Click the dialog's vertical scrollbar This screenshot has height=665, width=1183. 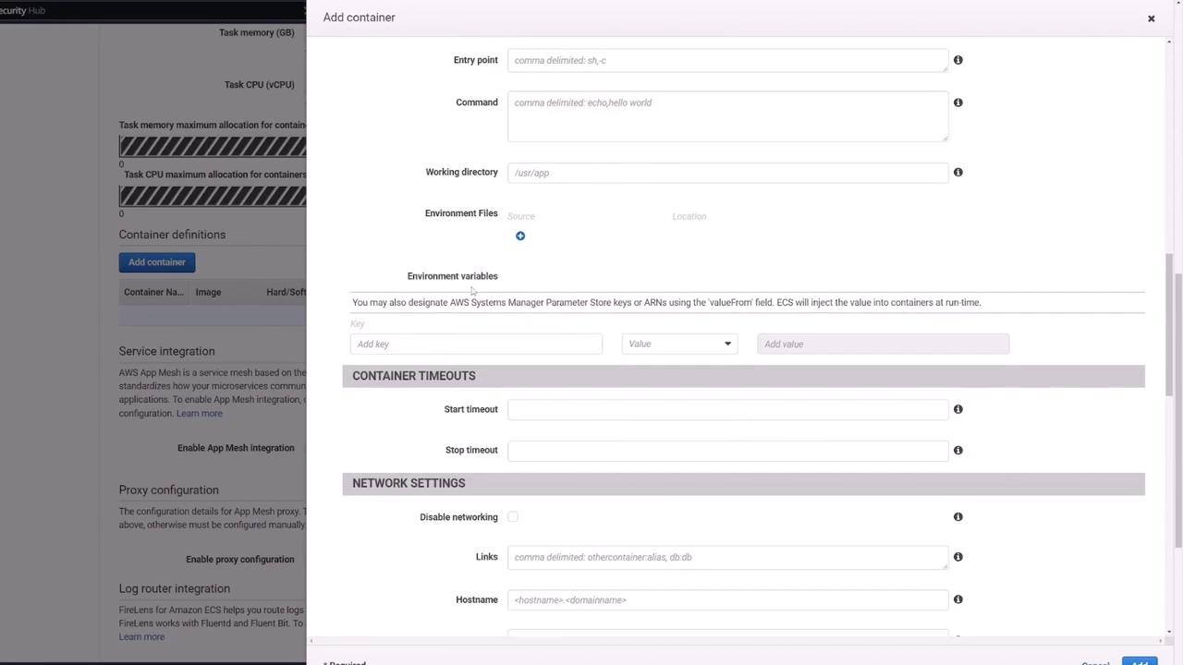pos(1170,323)
